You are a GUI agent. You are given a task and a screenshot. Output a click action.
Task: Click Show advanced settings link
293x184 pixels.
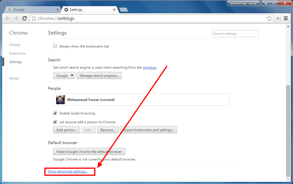tap(68, 171)
